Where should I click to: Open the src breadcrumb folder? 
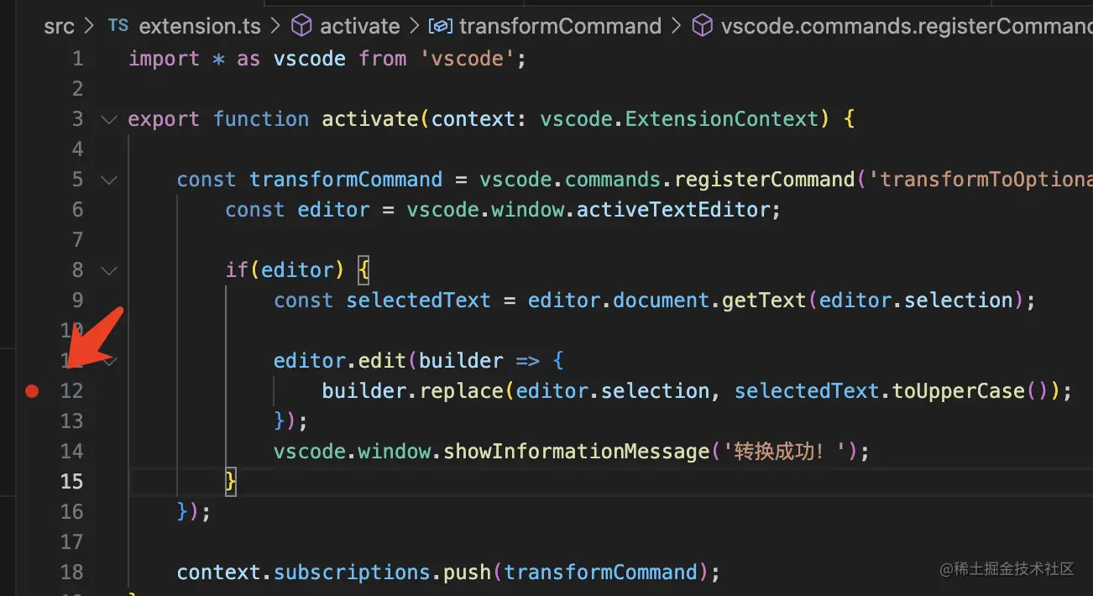pyautogui.click(x=59, y=26)
